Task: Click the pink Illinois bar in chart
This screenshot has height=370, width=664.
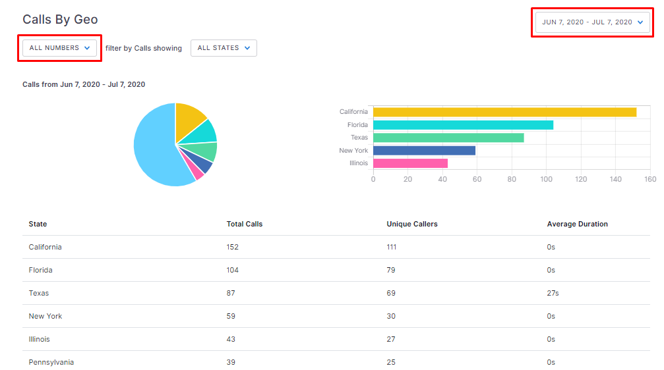Action: point(410,163)
